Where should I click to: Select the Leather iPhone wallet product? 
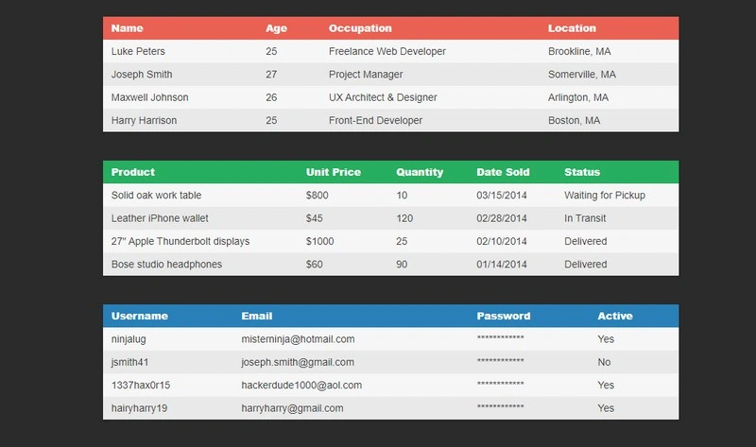coord(160,218)
